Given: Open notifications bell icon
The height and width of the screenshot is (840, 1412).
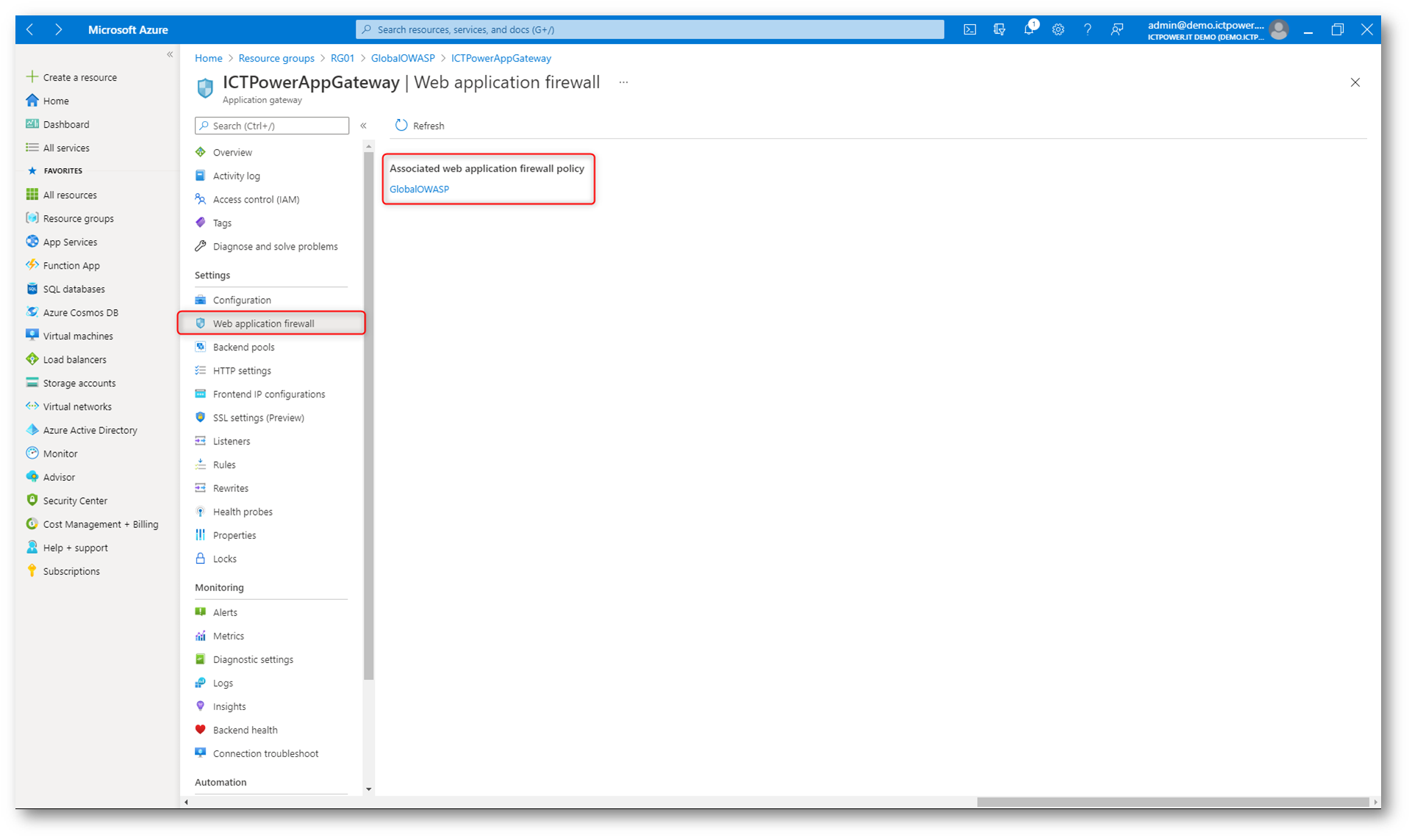Looking at the screenshot, I should [1029, 29].
